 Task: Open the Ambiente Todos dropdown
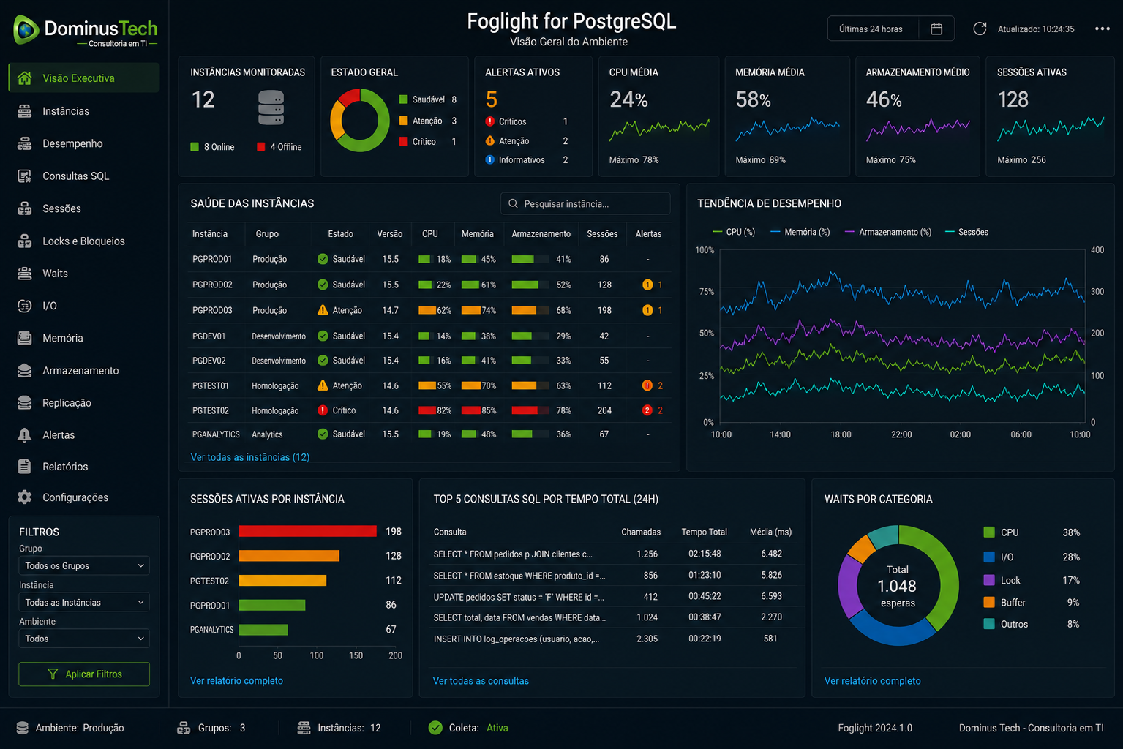click(84, 639)
